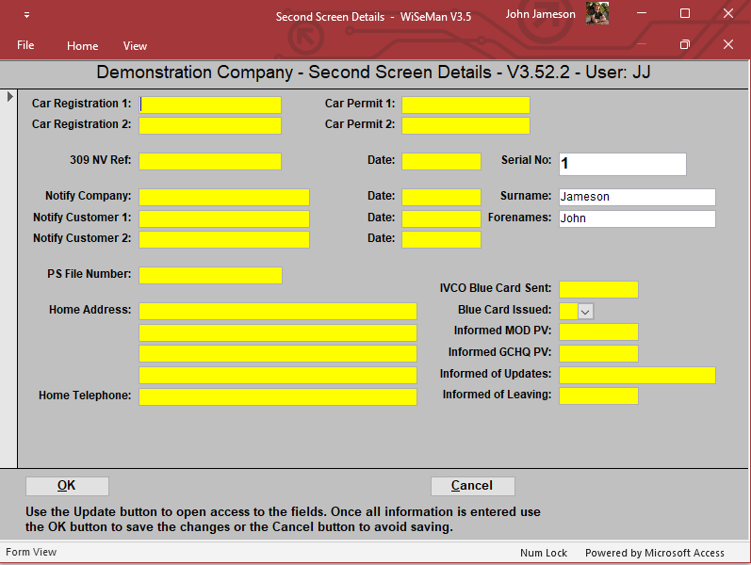Click the Home Telephone field
This screenshot has width=751, height=565.
pos(277,396)
